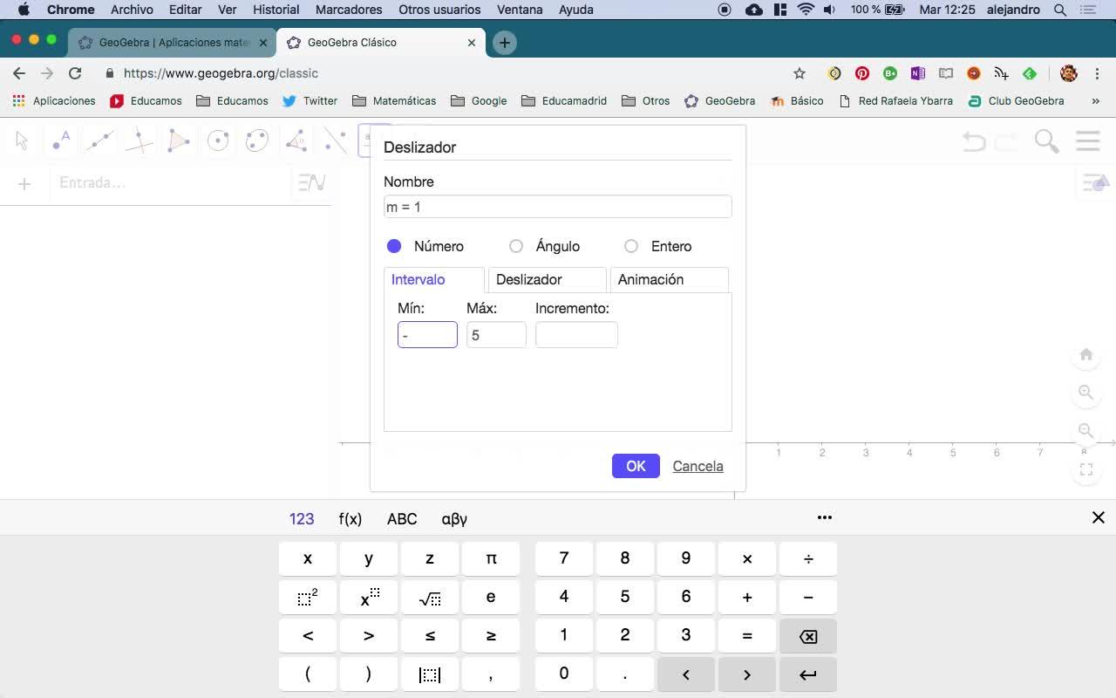This screenshot has width=1116, height=698.
Task: Open the Matemáticas bookmarks folder
Action: click(x=394, y=101)
